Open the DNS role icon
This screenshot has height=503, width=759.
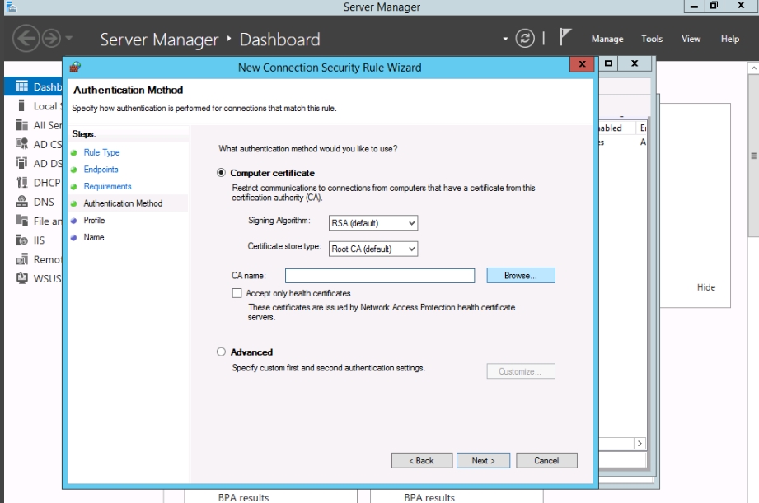tap(21, 202)
